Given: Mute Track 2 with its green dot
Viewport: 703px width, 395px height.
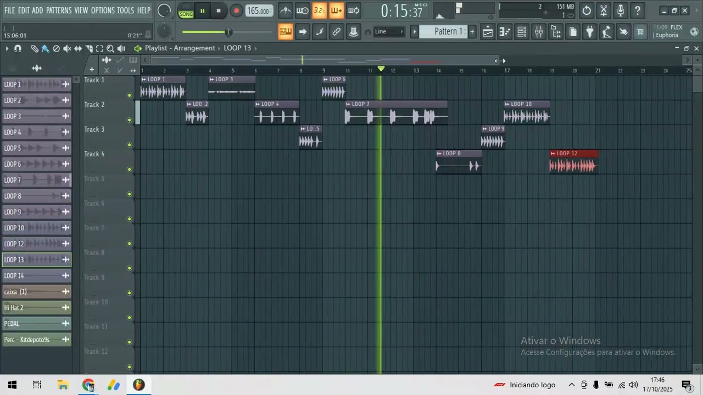Looking at the screenshot, I should [x=130, y=120].
